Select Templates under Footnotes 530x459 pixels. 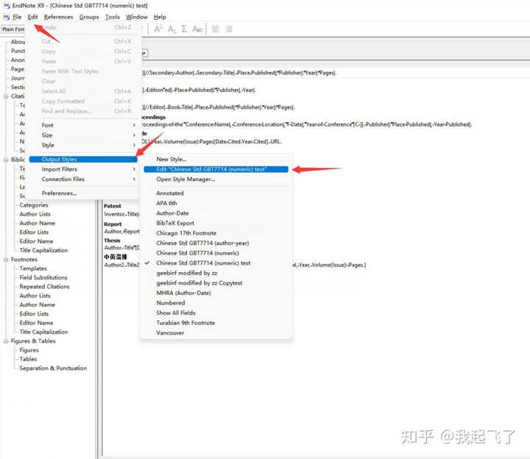click(33, 268)
